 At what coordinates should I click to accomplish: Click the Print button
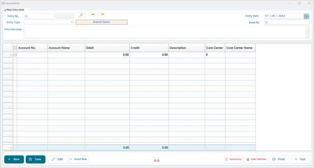point(279,159)
